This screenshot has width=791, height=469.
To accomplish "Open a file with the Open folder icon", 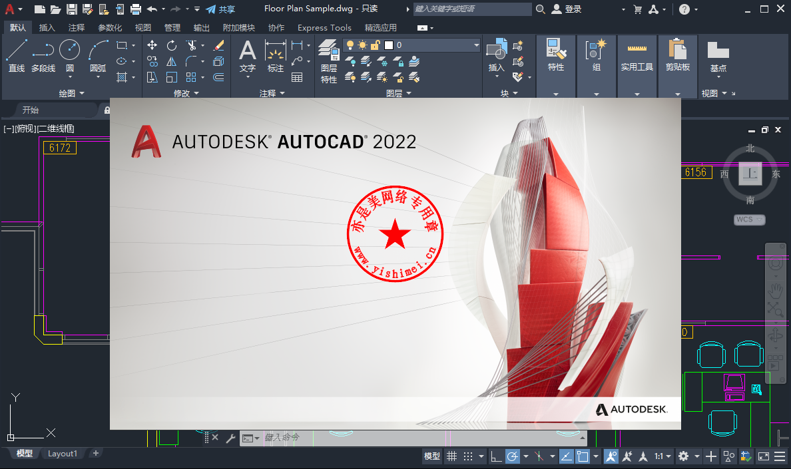I will pyautogui.click(x=55, y=9).
